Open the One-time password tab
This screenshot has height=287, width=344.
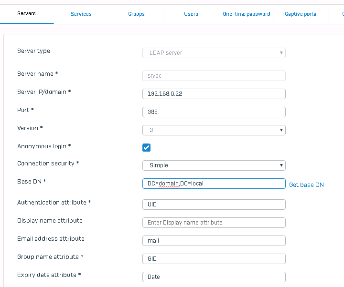pyautogui.click(x=246, y=14)
